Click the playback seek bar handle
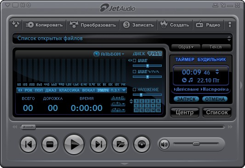The image size is (245, 168). coord(28,127)
